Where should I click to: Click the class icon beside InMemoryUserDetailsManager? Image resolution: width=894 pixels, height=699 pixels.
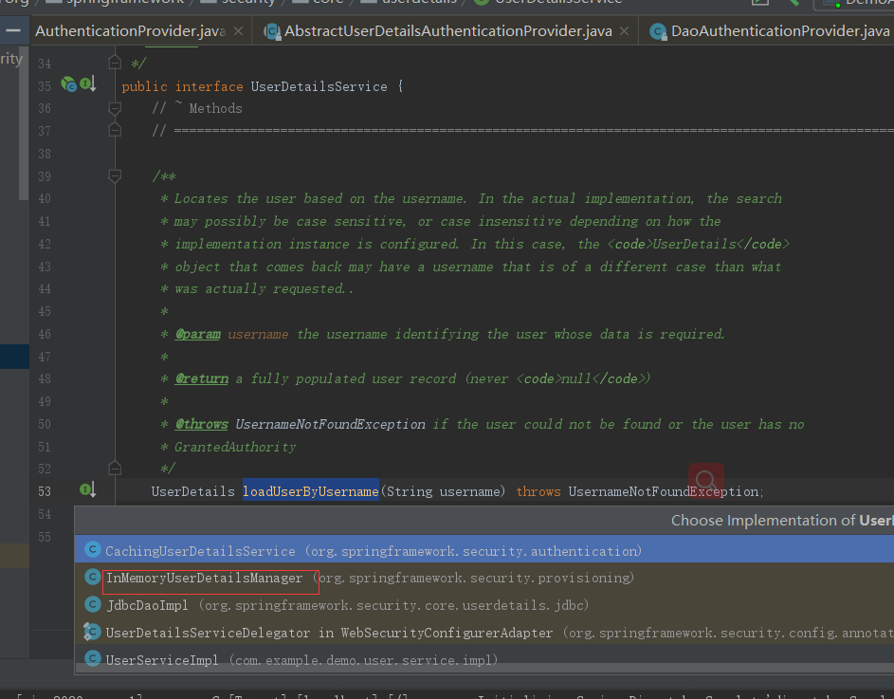(x=92, y=577)
